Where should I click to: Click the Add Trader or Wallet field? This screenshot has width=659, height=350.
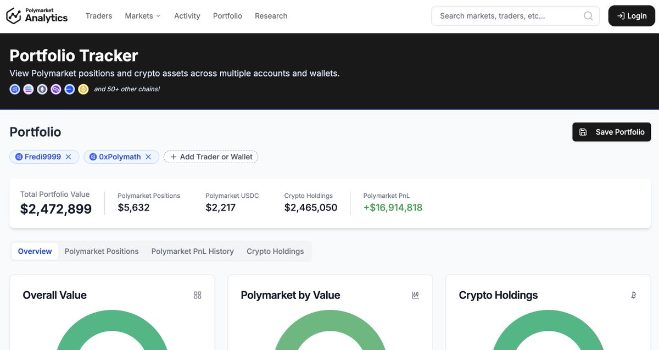click(x=211, y=157)
